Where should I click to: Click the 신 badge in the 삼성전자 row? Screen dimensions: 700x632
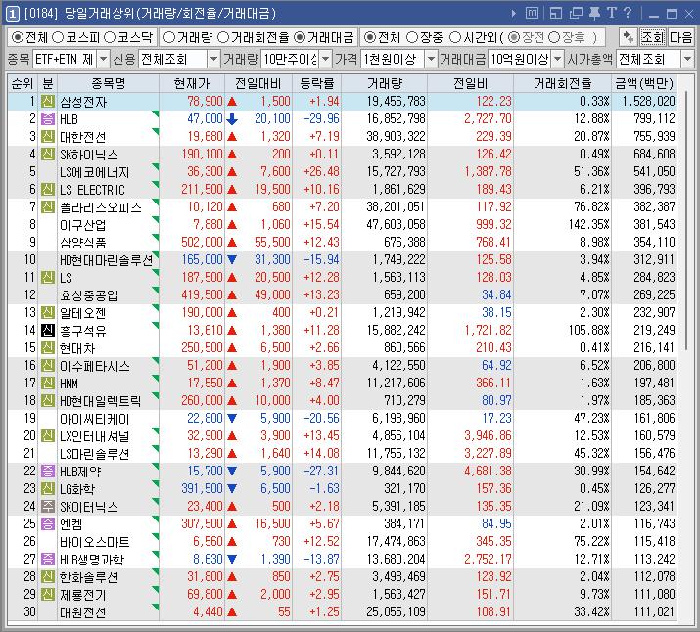click(48, 101)
